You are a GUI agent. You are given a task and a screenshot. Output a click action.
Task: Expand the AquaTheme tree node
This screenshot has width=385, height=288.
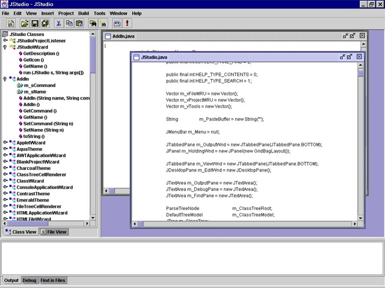[x=5, y=149]
